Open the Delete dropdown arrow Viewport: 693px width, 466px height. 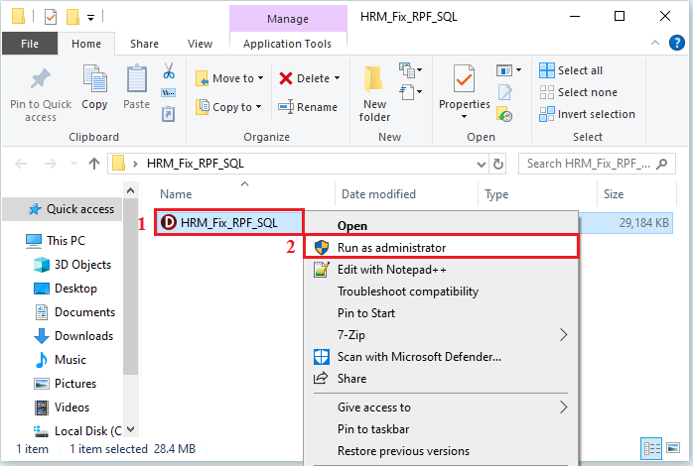pyautogui.click(x=337, y=78)
